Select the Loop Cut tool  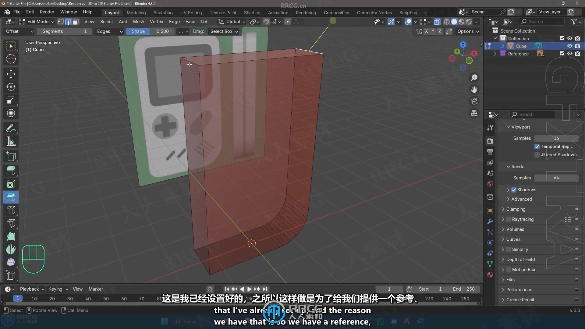click(11, 210)
